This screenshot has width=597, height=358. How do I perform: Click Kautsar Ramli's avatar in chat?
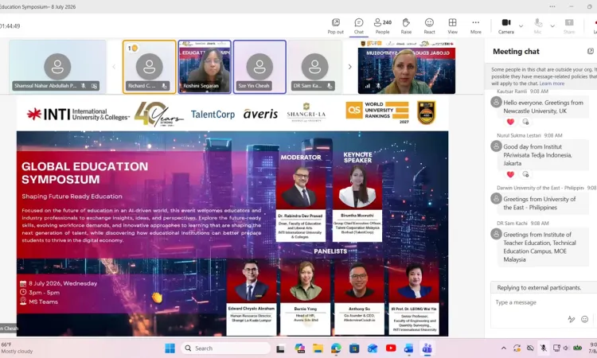click(496, 102)
